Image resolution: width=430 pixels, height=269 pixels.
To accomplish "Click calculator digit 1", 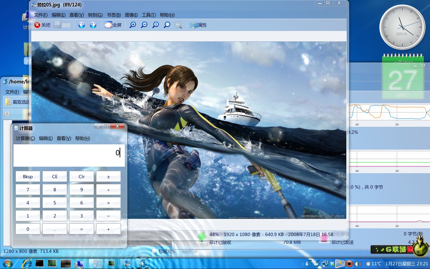I will click(x=28, y=216).
